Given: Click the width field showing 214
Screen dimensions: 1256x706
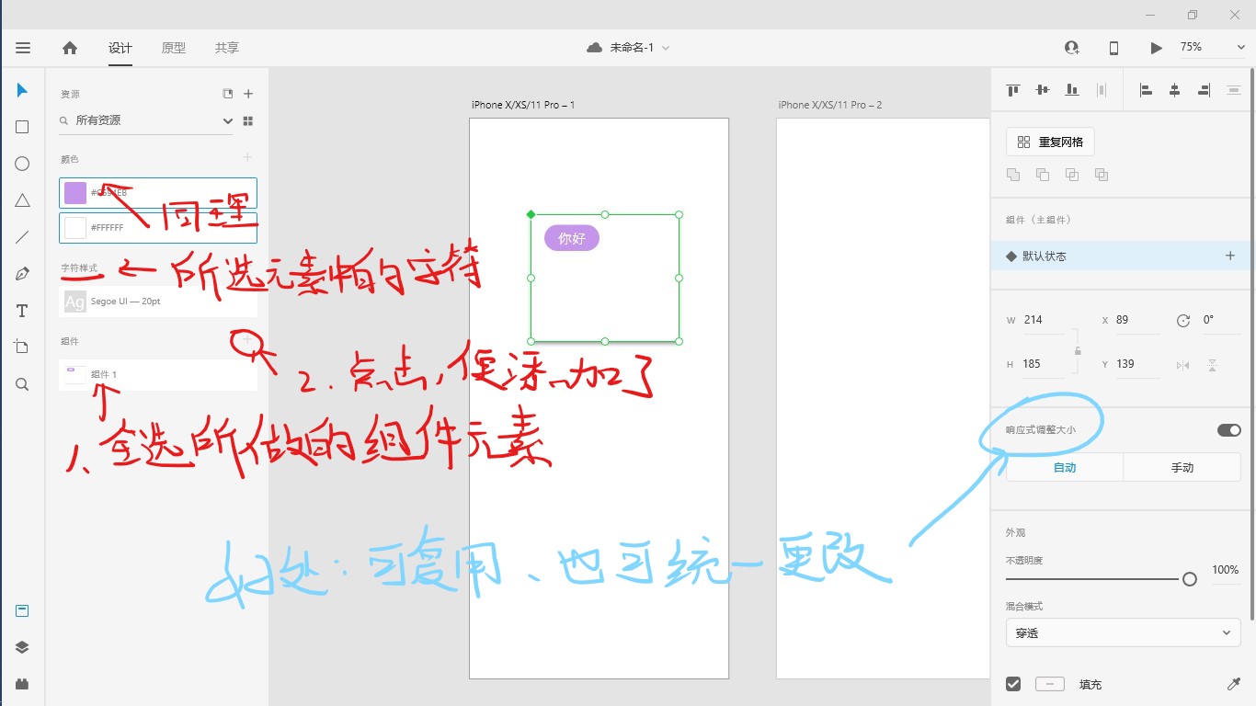Looking at the screenshot, I should [x=1043, y=321].
